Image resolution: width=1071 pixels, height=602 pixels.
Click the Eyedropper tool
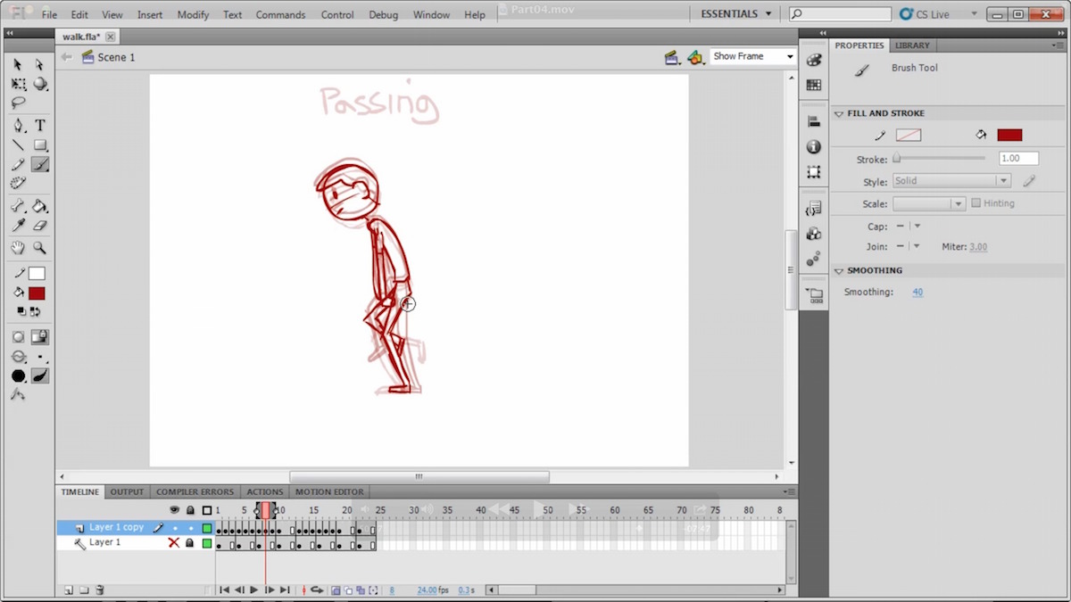tap(18, 227)
